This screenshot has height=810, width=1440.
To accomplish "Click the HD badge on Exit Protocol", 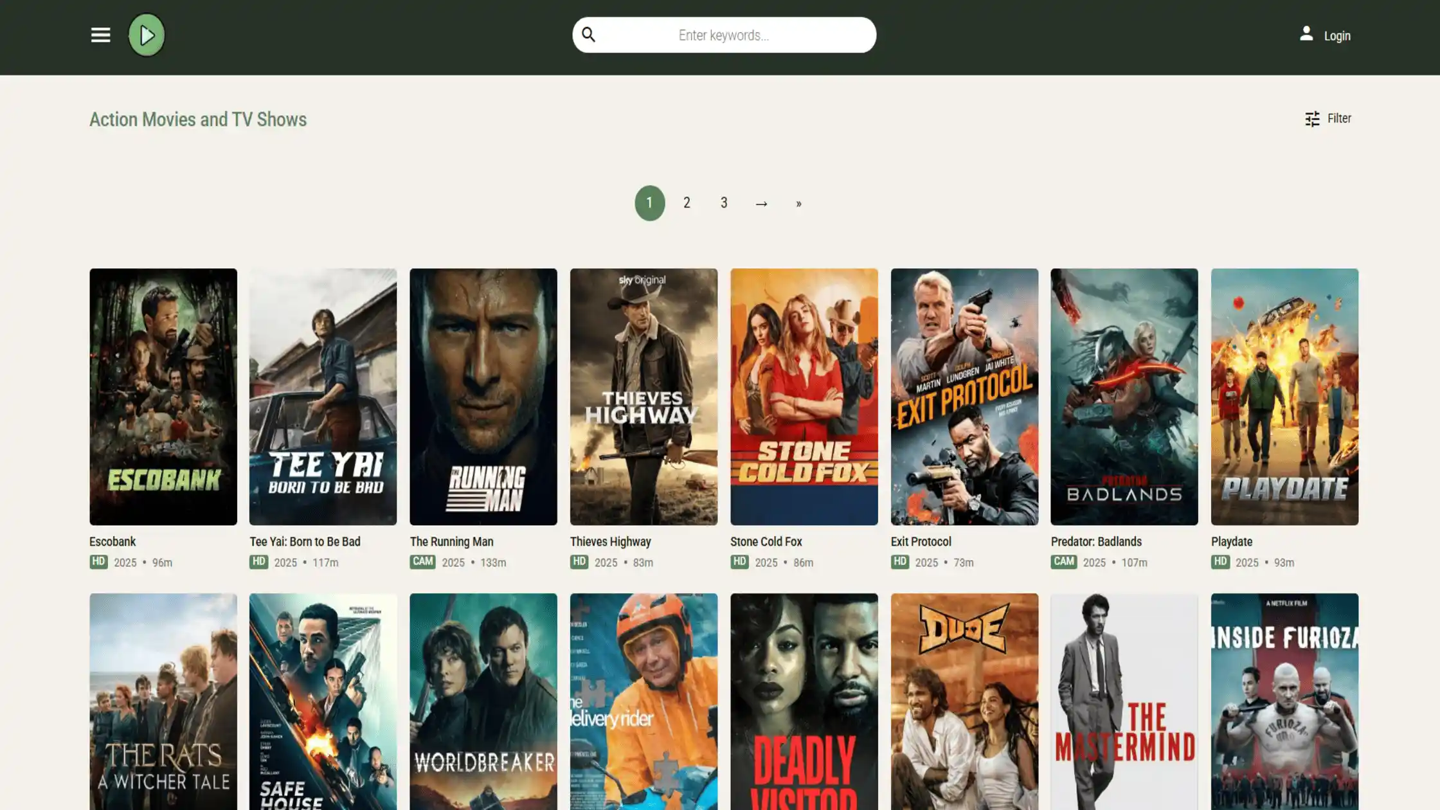I will coord(901,561).
